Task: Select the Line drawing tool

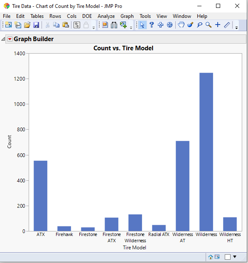Action: pyautogui.click(x=227, y=25)
